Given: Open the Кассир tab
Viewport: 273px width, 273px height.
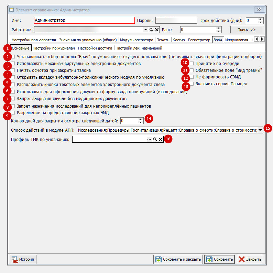Looking at the screenshot, I should (179, 40).
